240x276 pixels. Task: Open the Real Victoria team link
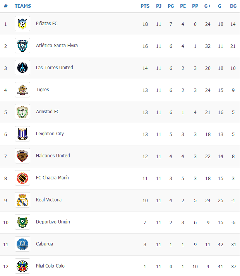pos(49,200)
